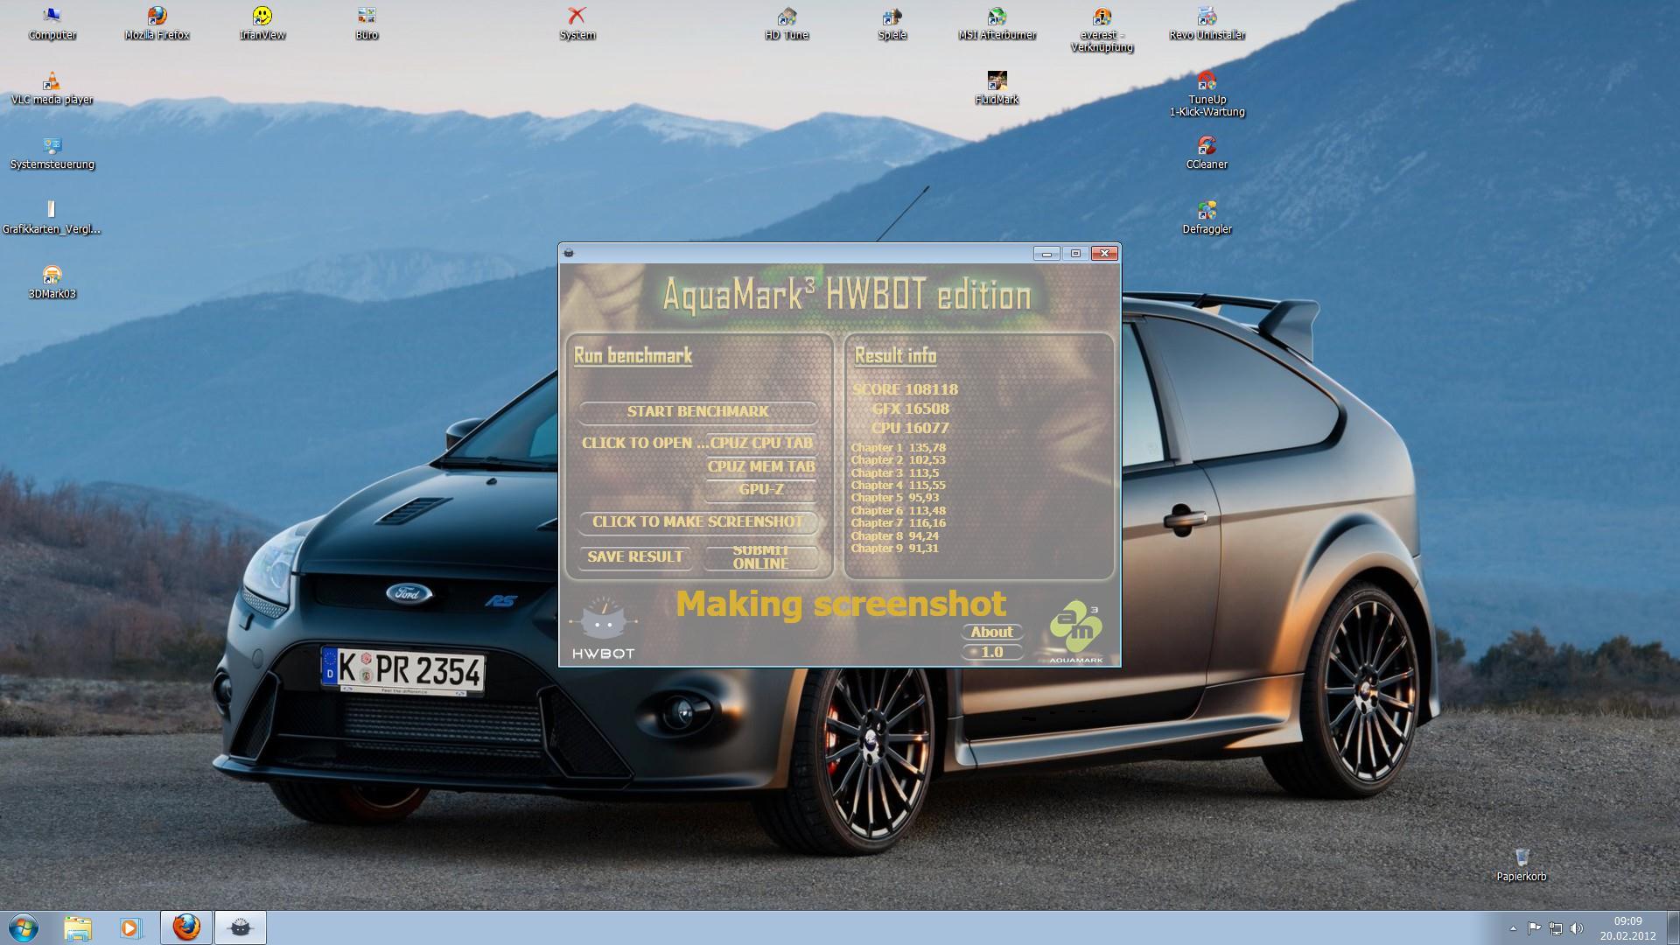Launch MSI Afterburner desktop shortcut
Viewport: 1680px width, 945px height.
[x=997, y=24]
